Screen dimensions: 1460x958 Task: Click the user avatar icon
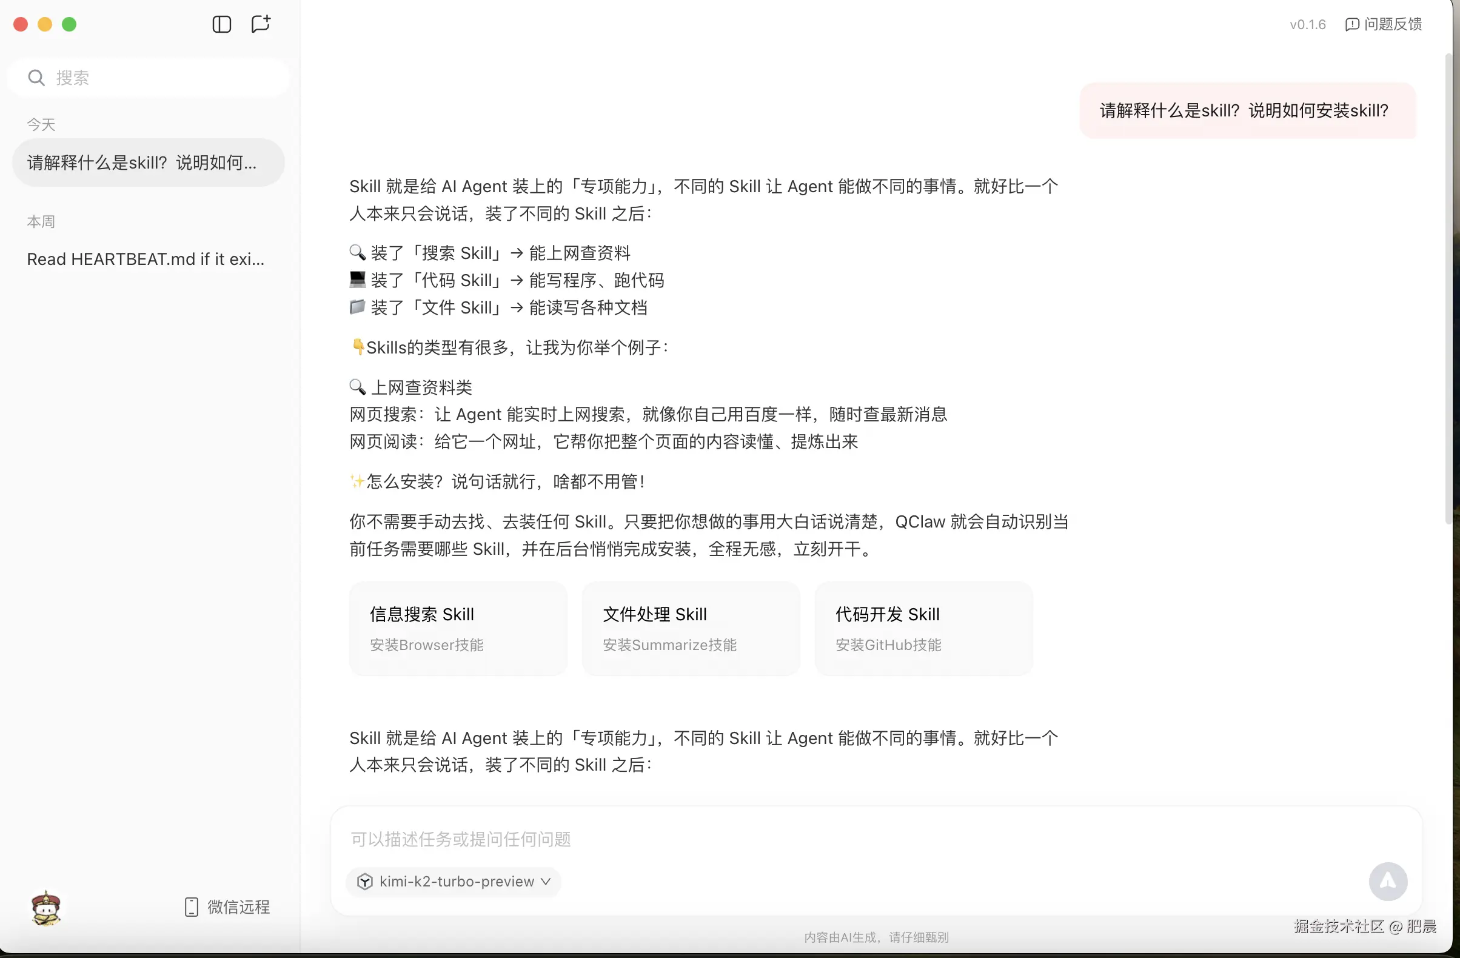click(46, 908)
